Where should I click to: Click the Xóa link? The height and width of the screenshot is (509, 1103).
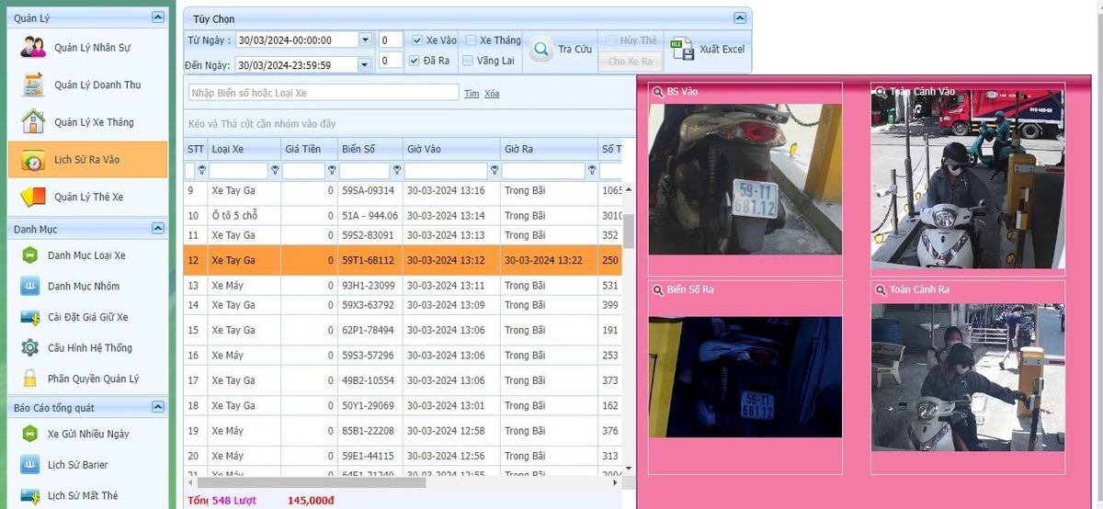[x=492, y=94]
